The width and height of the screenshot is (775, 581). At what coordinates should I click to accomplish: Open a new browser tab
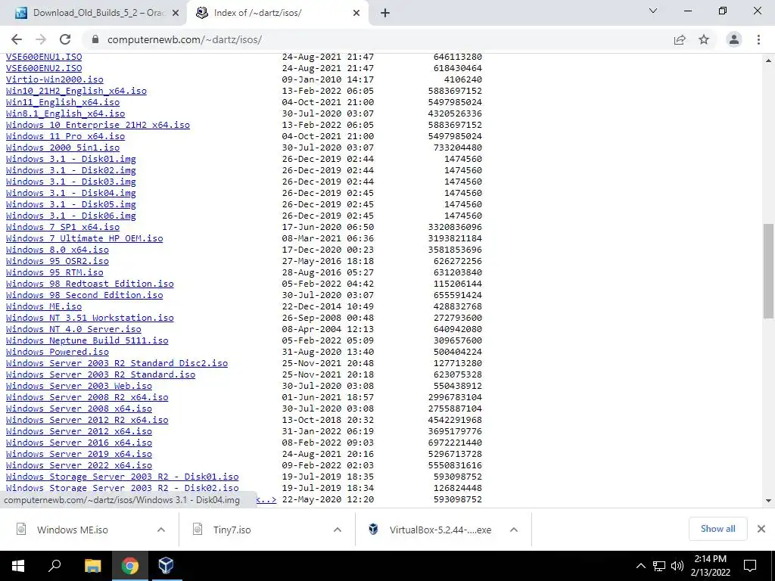click(385, 14)
